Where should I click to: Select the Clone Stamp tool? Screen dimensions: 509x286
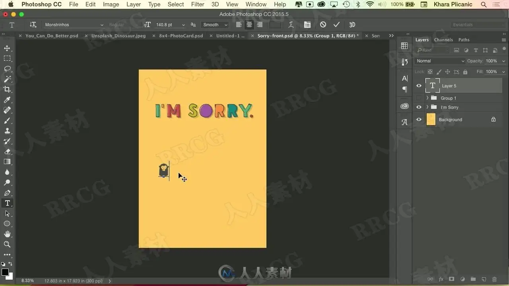tap(7, 131)
